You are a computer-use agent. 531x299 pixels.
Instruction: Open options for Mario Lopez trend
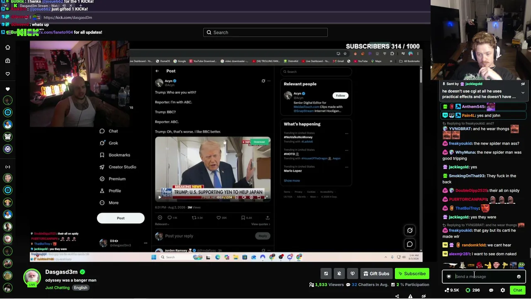[347, 167]
